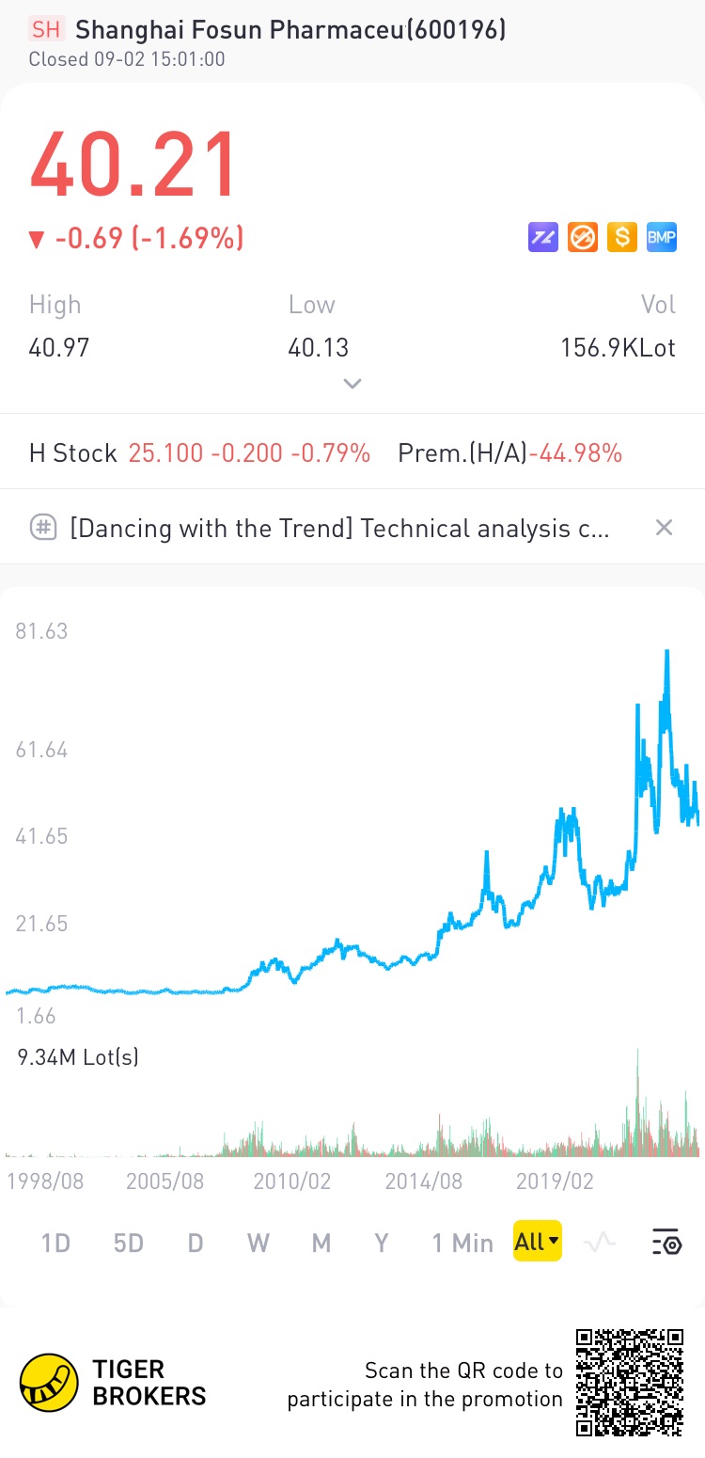Tap the Tiger Brokers logo
Image resolution: width=705 pixels, height=1458 pixels.
tap(49, 1383)
